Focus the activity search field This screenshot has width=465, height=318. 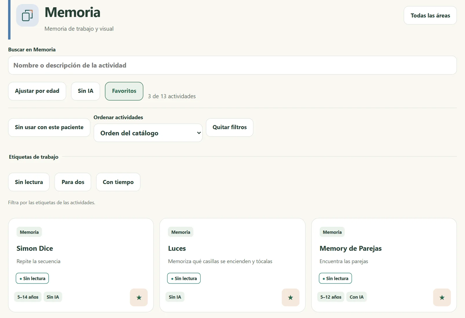pyautogui.click(x=233, y=65)
